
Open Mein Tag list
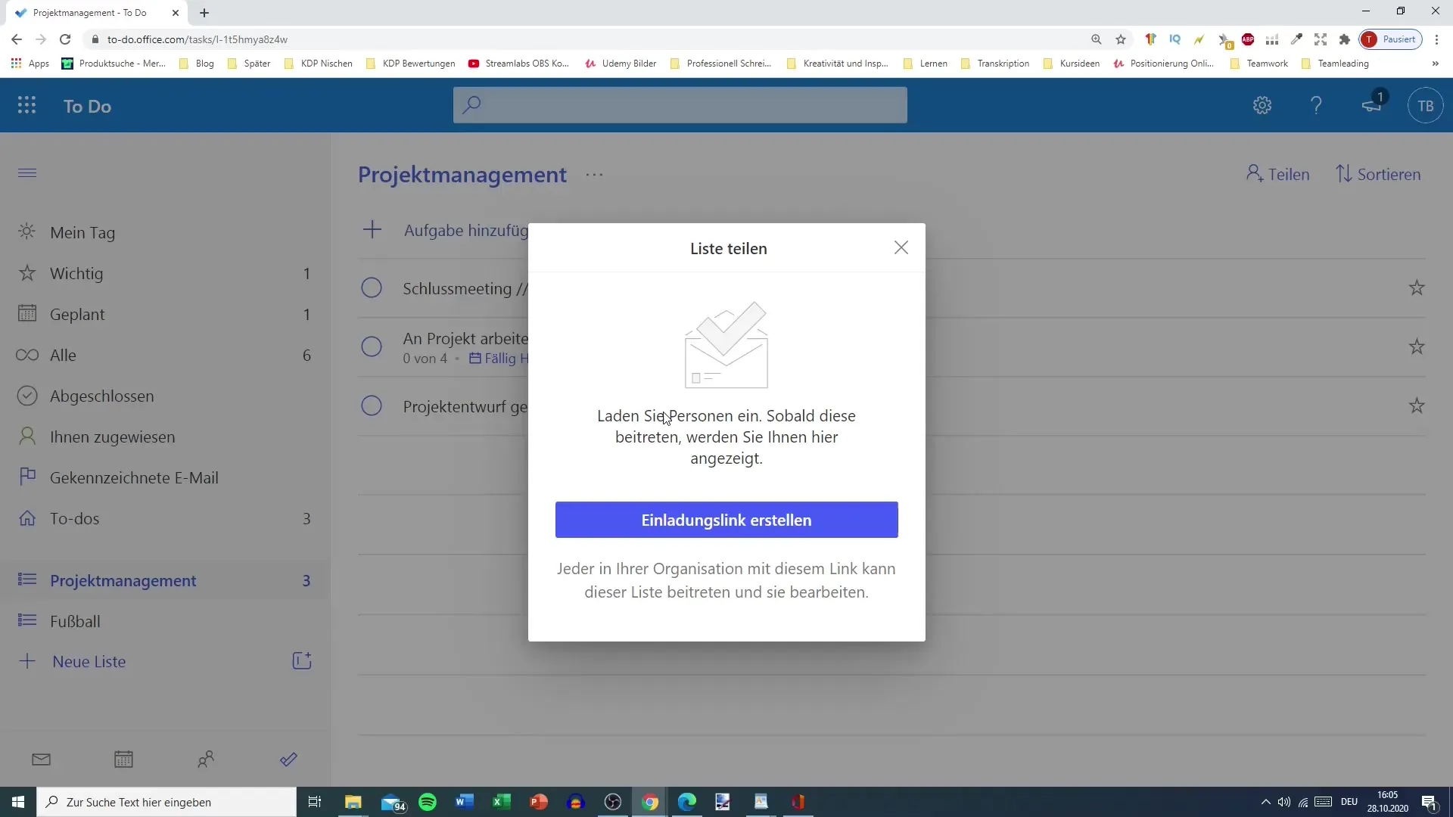click(x=165, y=232)
